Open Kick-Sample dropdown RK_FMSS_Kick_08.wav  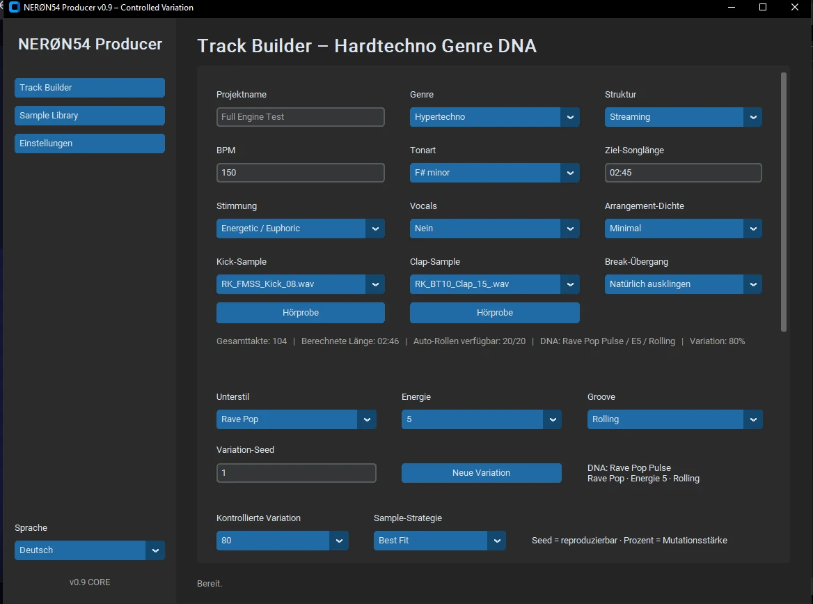[300, 284]
